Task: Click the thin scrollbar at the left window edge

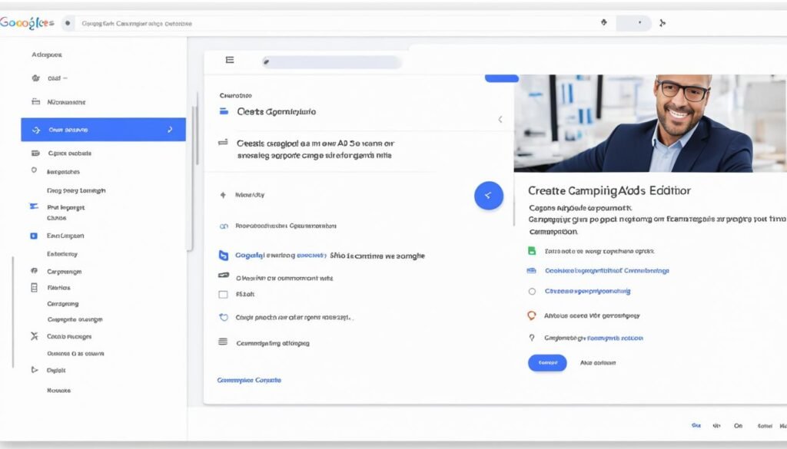Action: click(x=13, y=312)
